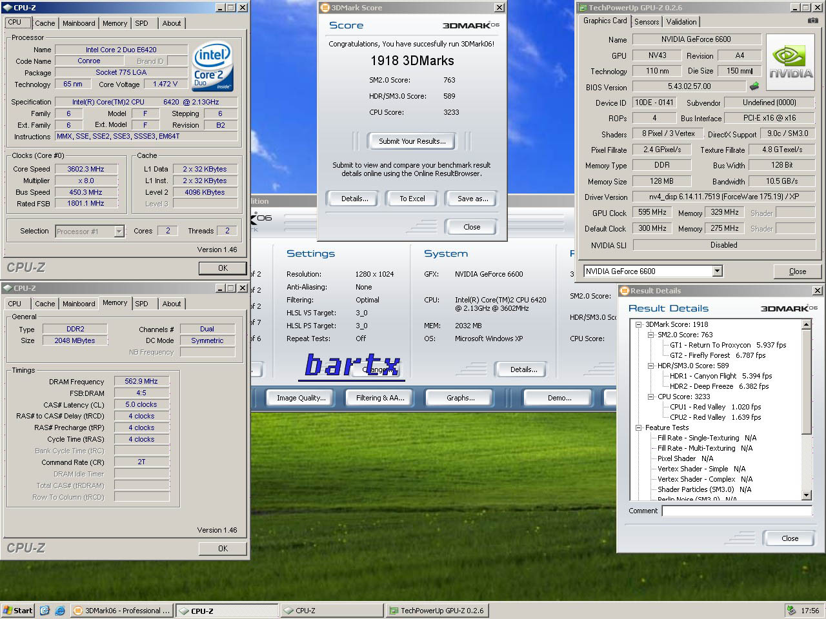The height and width of the screenshot is (619, 826).
Task: Click the Demo button in 3DMark06
Action: click(559, 398)
